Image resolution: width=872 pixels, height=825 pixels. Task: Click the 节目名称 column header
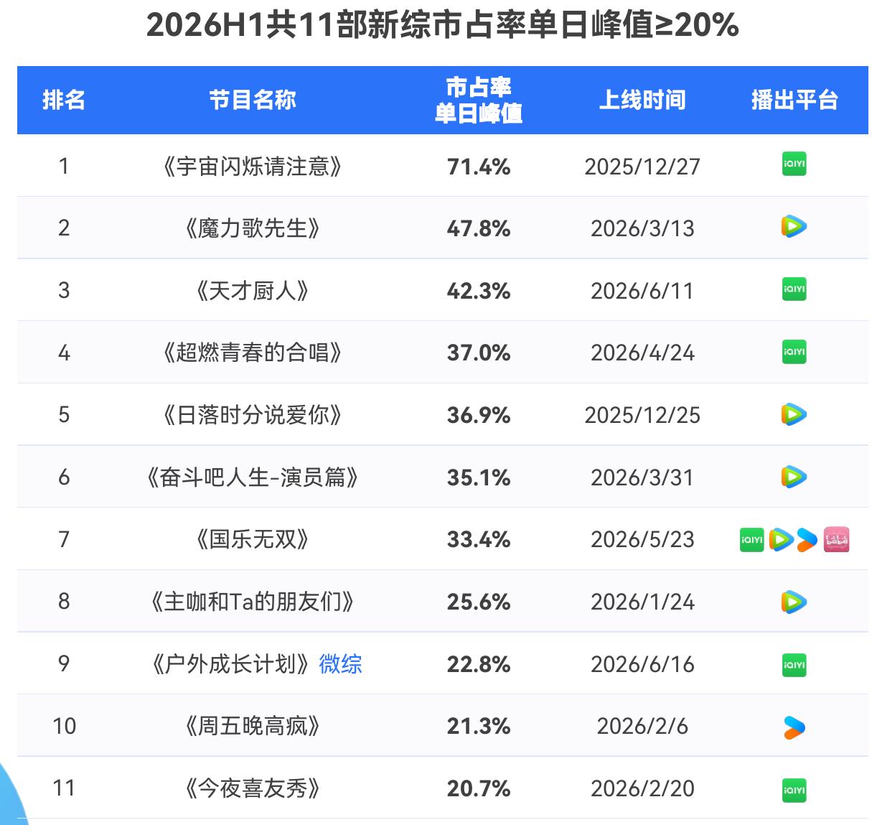(253, 100)
